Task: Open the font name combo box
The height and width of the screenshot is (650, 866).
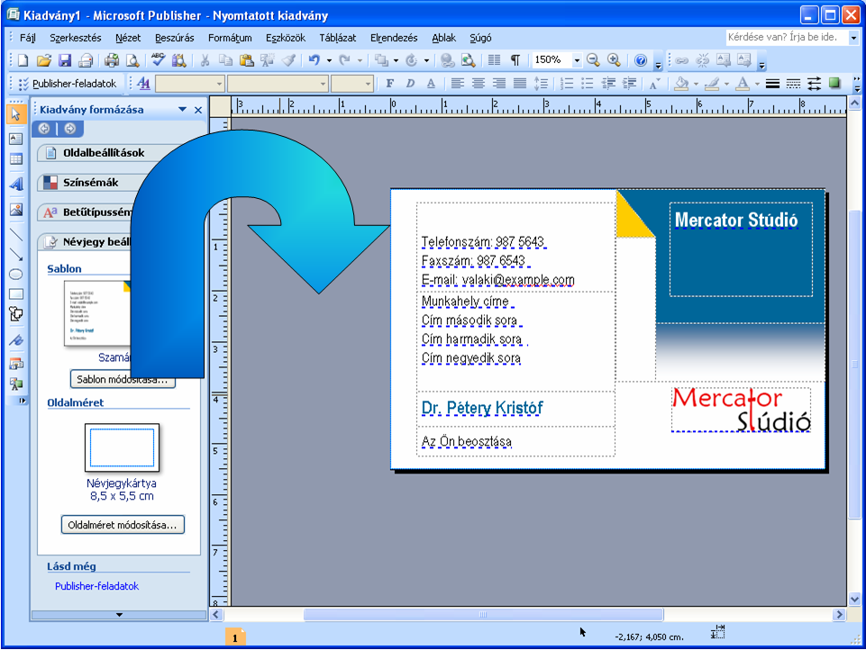Action: pyautogui.click(x=278, y=84)
